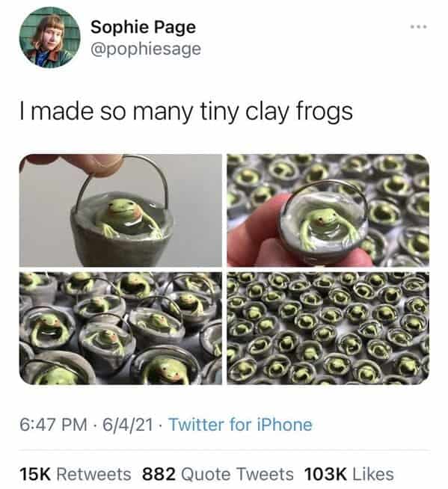448x489 pixels.
Task: Open close-up photo of frog buckets
Action: [120, 328]
